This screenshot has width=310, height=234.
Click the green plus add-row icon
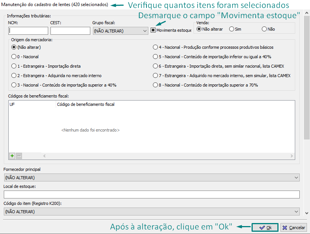pos(12,156)
